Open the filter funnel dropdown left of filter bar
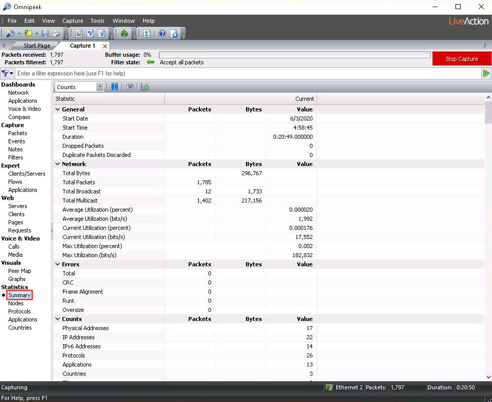The width and height of the screenshot is (492, 402). (8, 73)
